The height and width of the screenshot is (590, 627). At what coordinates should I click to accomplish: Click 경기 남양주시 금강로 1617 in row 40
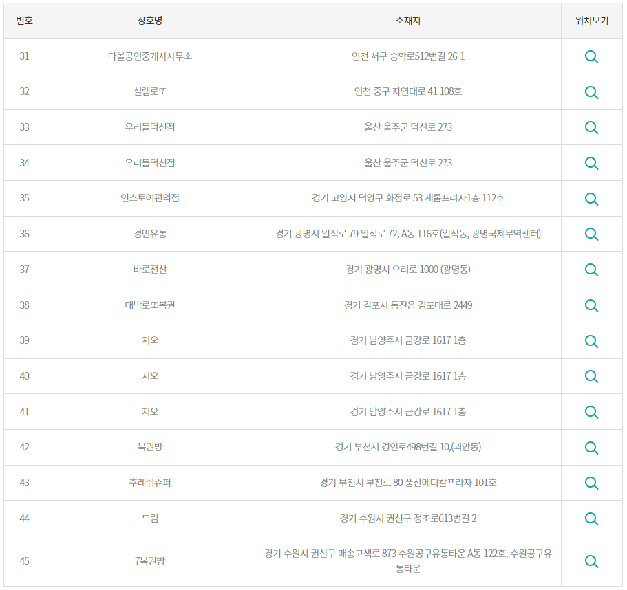tap(408, 376)
